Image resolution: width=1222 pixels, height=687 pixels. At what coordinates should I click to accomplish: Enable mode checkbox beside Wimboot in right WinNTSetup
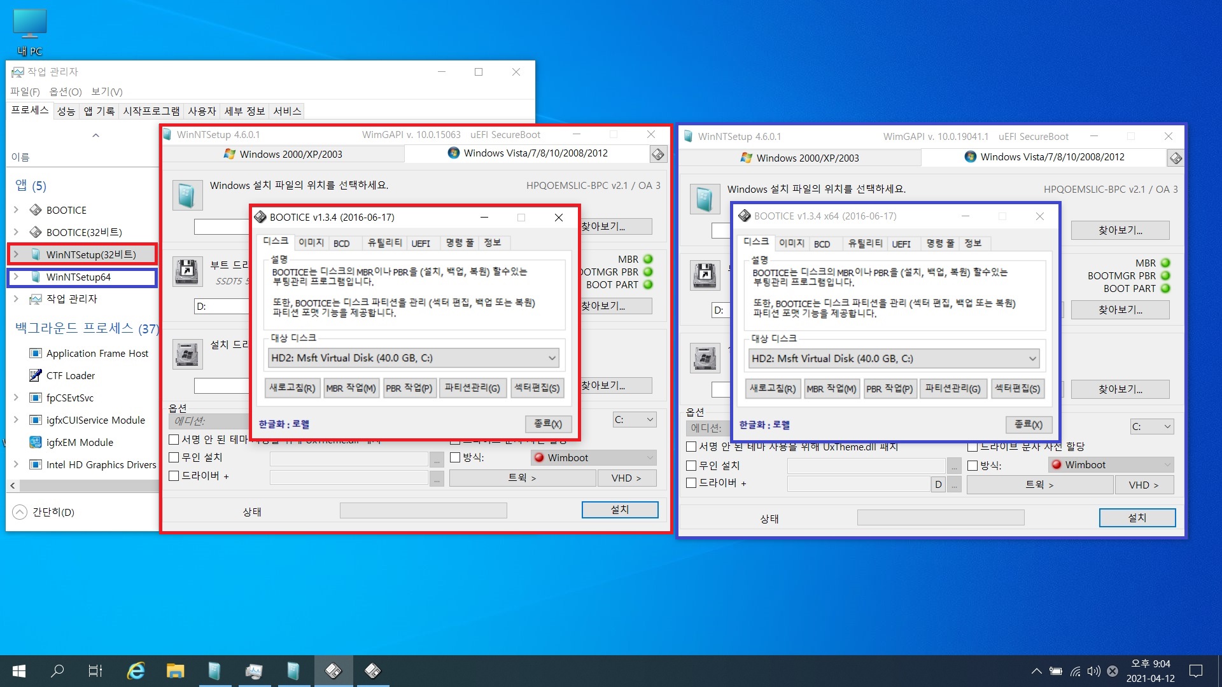pos(973,466)
